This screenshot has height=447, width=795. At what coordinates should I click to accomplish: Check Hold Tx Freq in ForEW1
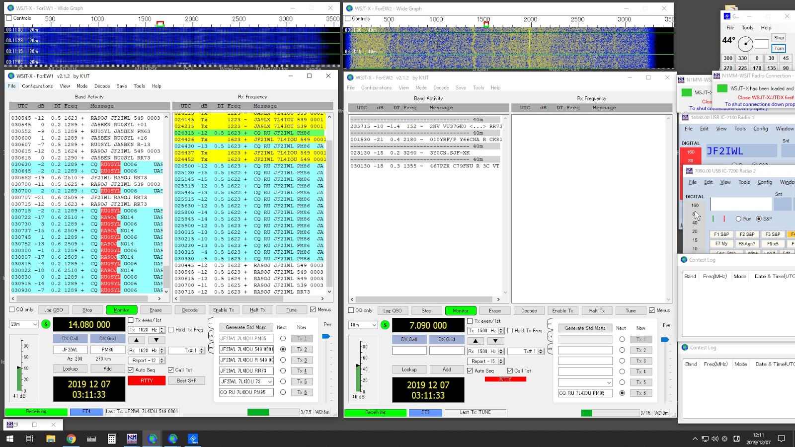pyautogui.click(x=170, y=330)
